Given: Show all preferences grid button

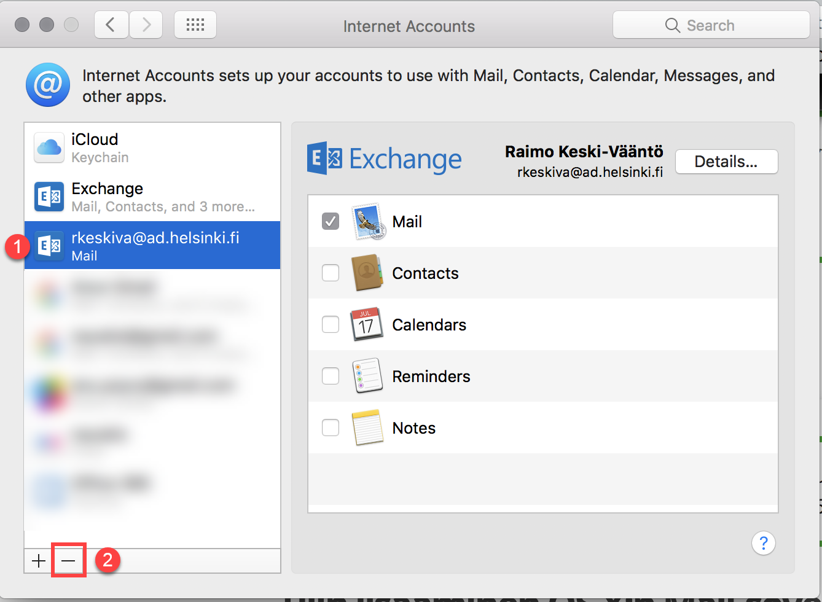Looking at the screenshot, I should 195,25.
